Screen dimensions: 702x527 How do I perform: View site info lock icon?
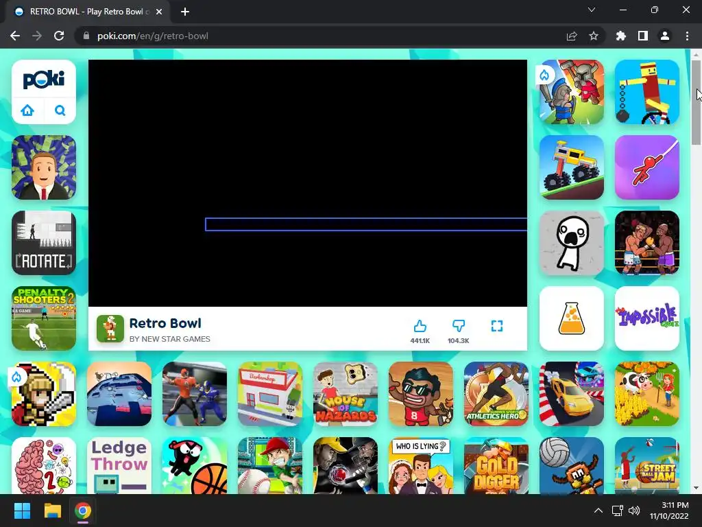tap(86, 36)
